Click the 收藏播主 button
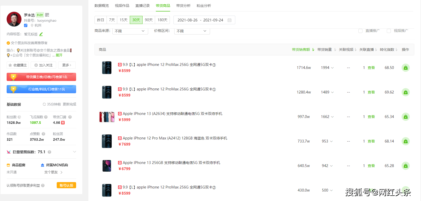 pyautogui.click(x=18, y=65)
